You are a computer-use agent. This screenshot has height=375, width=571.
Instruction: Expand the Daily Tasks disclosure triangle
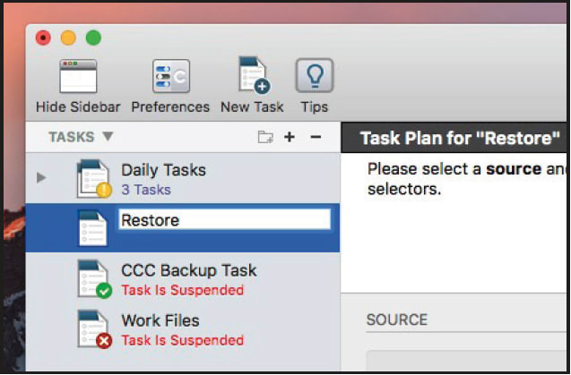(x=40, y=178)
